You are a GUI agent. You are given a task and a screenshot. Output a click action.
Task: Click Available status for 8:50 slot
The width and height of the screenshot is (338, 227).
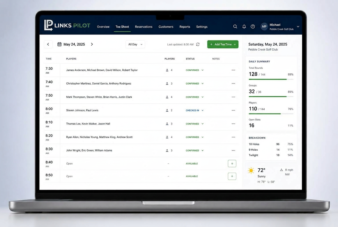(x=192, y=176)
